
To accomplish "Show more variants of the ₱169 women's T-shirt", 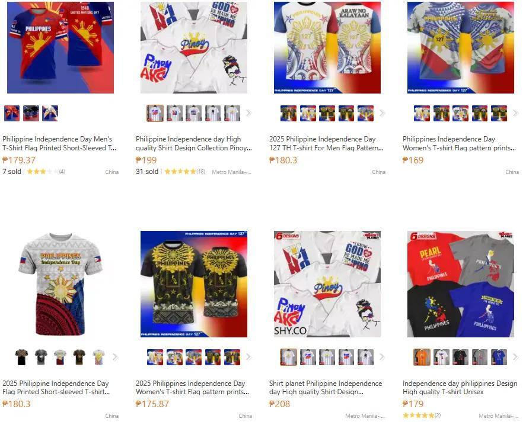I will pos(515,113).
